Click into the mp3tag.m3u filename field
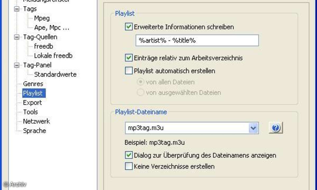 coord(187,128)
